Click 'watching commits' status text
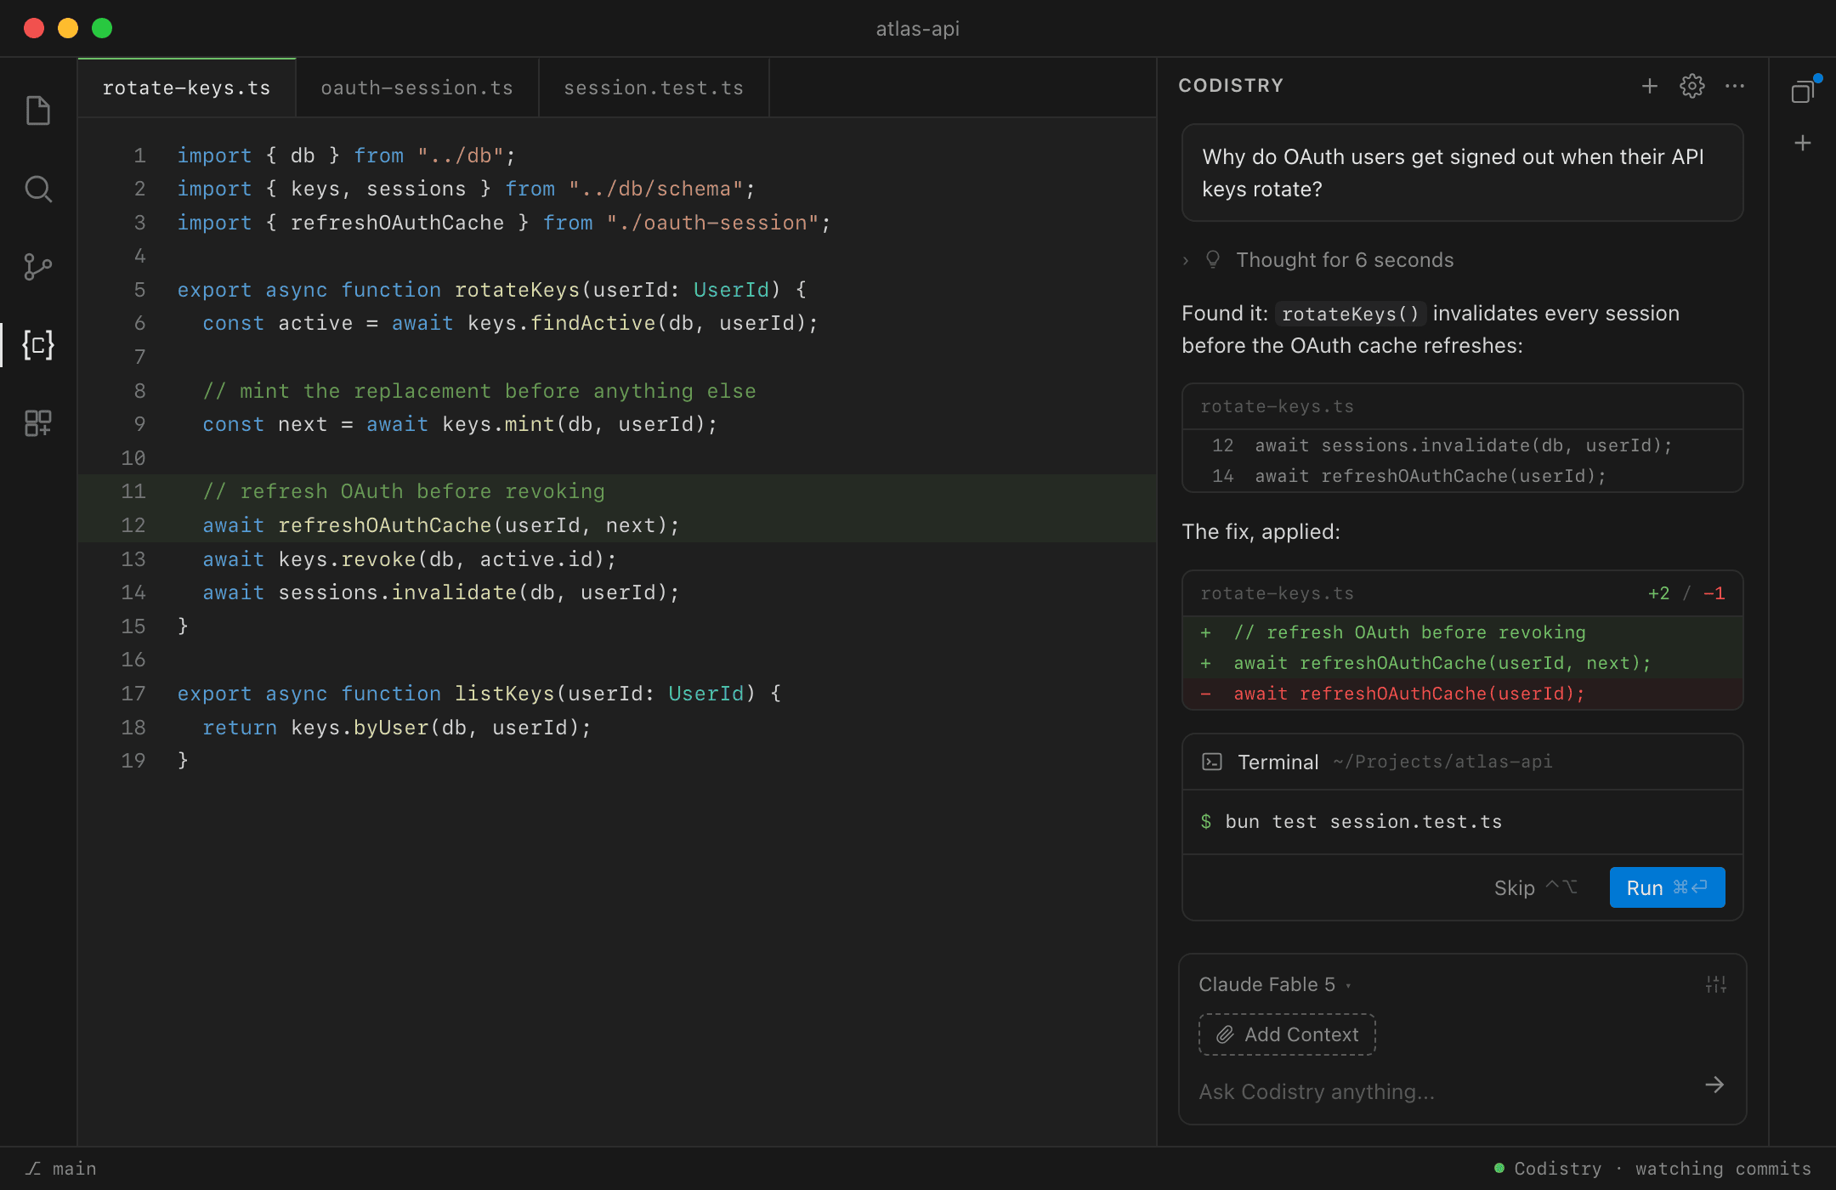Image resolution: width=1836 pixels, height=1190 pixels. click(x=1723, y=1169)
